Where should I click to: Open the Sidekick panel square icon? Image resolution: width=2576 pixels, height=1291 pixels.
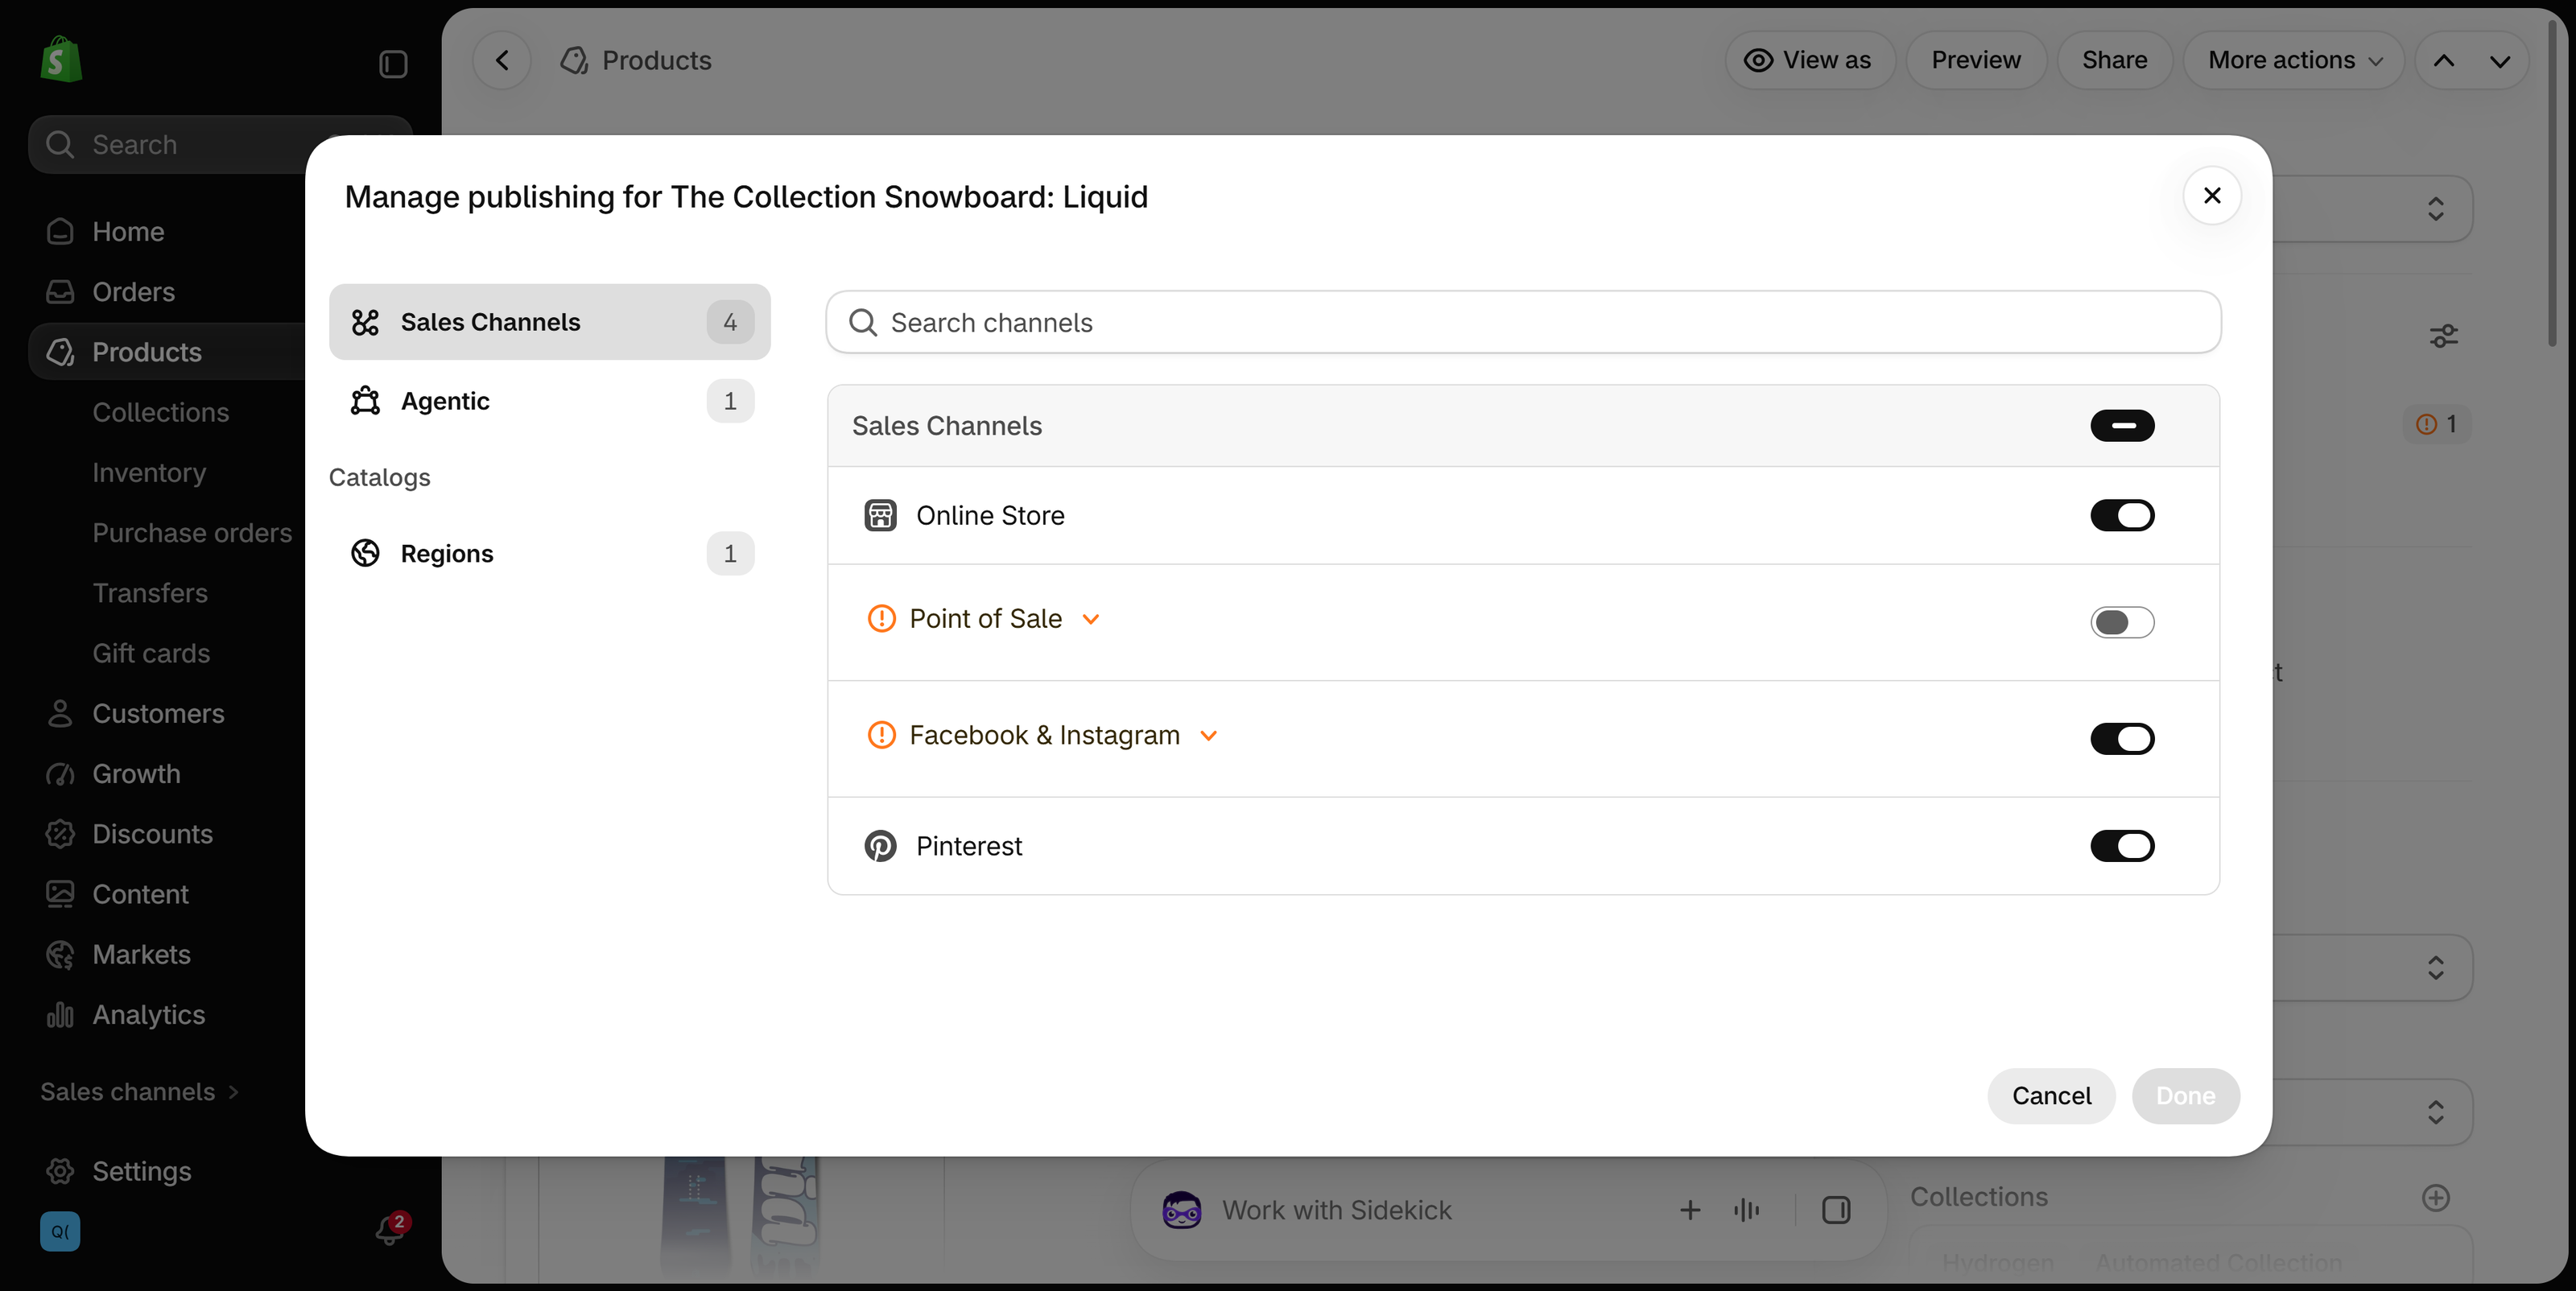point(1836,1210)
